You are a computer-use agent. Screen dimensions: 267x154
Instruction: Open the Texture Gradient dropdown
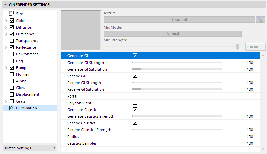pyautogui.click(x=179, y=20)
